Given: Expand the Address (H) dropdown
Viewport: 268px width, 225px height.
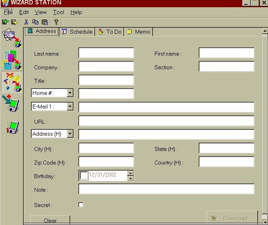Looking at the screenshot, I should pos(70,134).
